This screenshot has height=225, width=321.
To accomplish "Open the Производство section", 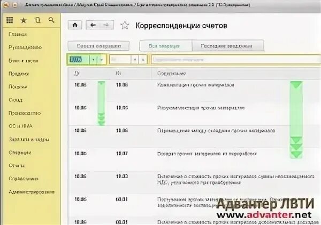I will pos(25,113).
